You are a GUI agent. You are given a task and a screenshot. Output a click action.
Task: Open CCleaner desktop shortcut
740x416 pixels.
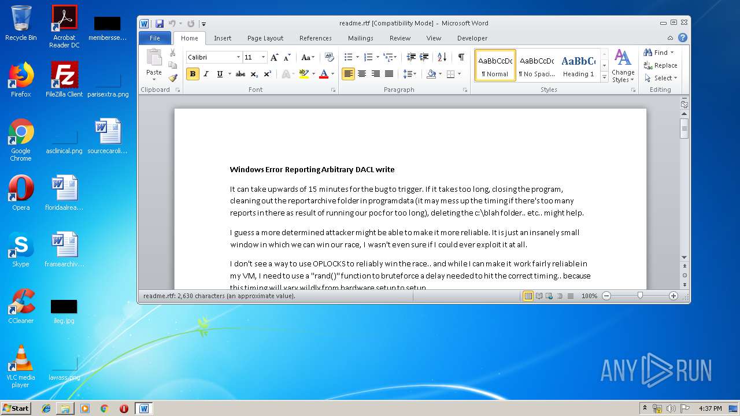pyautogui.click(x=21, y=307)
